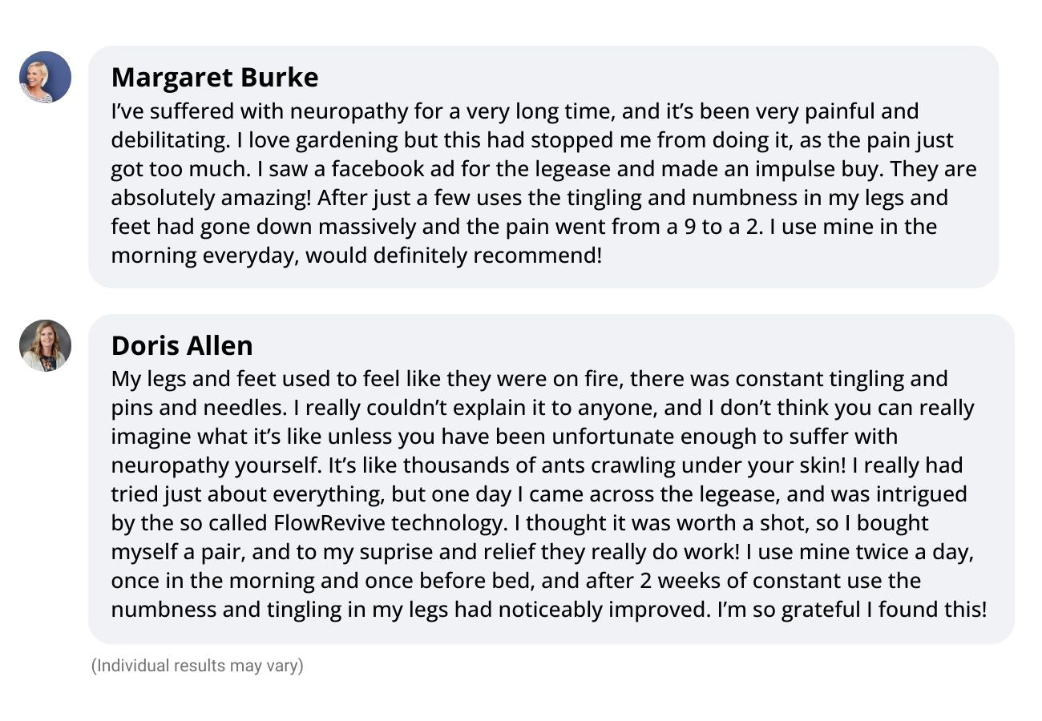This screenshot has height=721, width=1042.
Task: Open the Doris Allen name heading
Action: click(182, 345)
